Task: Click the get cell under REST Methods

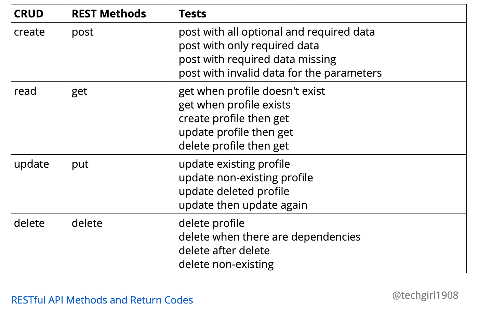Action: [x=79, y=91]
